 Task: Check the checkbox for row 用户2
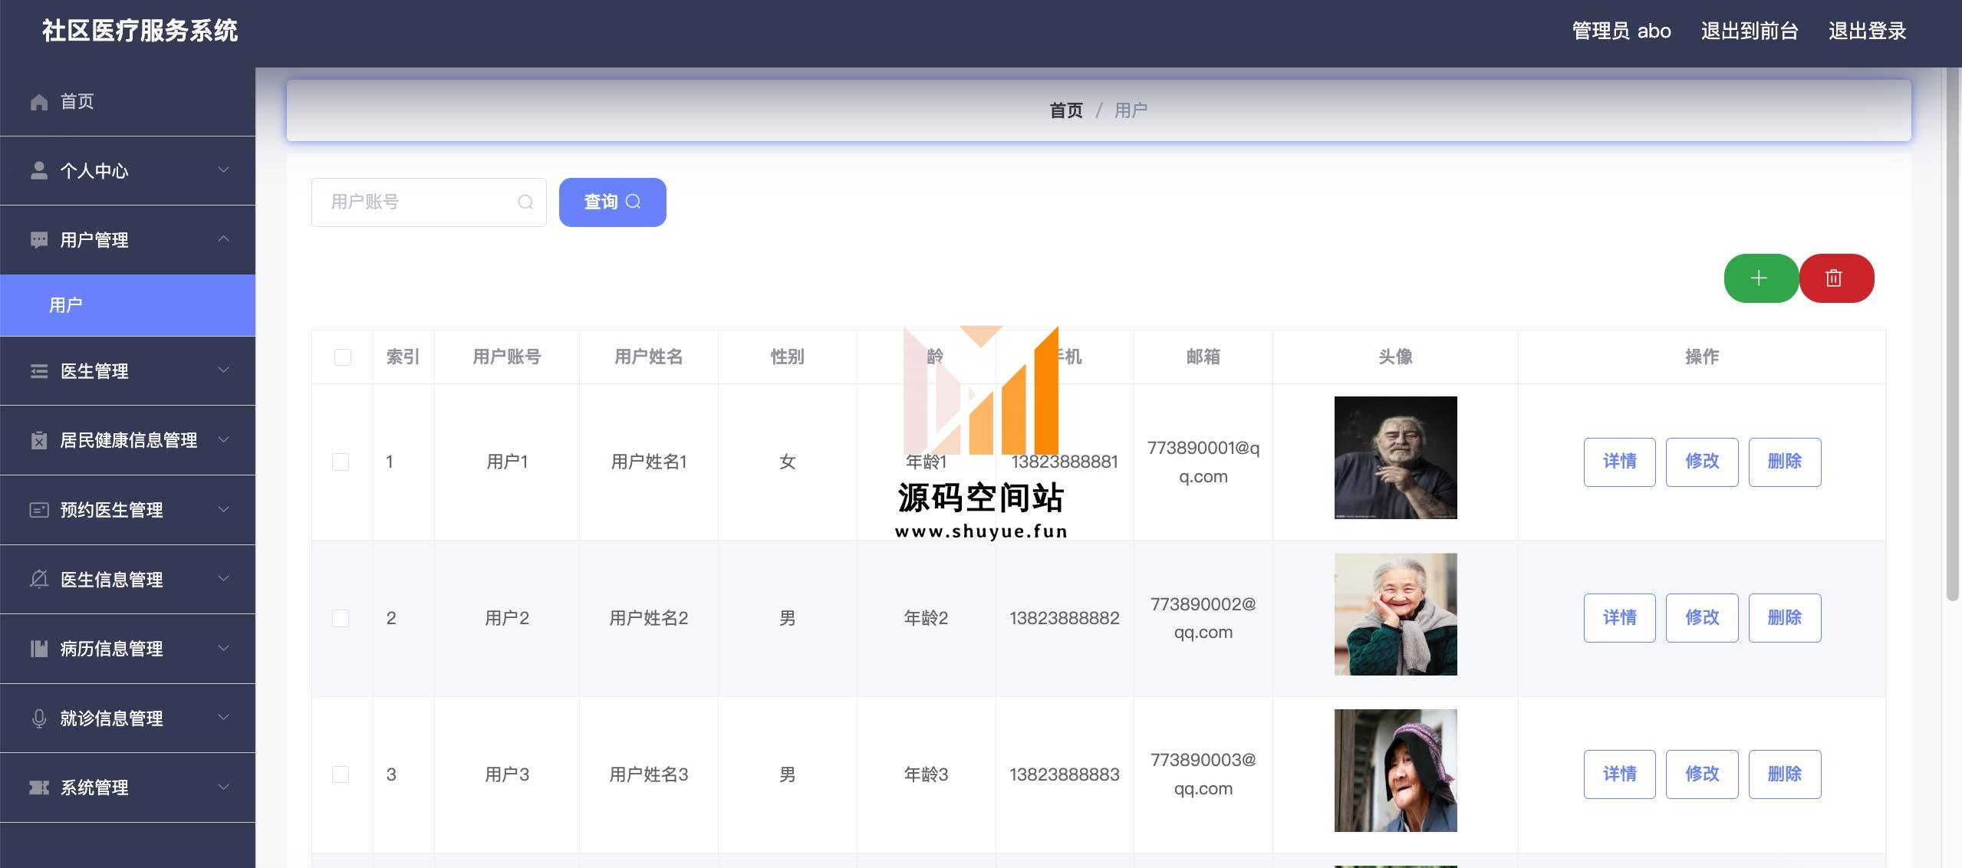pyautogui.click(x=341, y=619)
